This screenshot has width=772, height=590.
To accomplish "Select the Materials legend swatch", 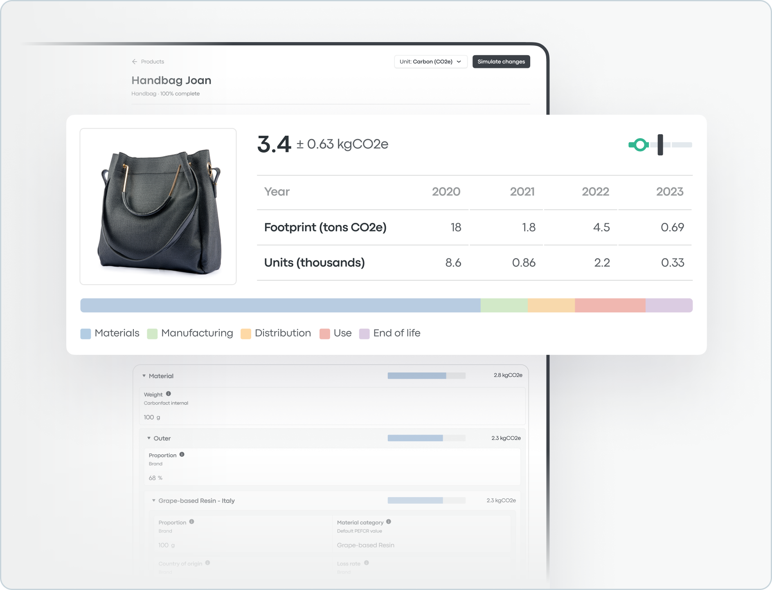I will coord(85,333).
